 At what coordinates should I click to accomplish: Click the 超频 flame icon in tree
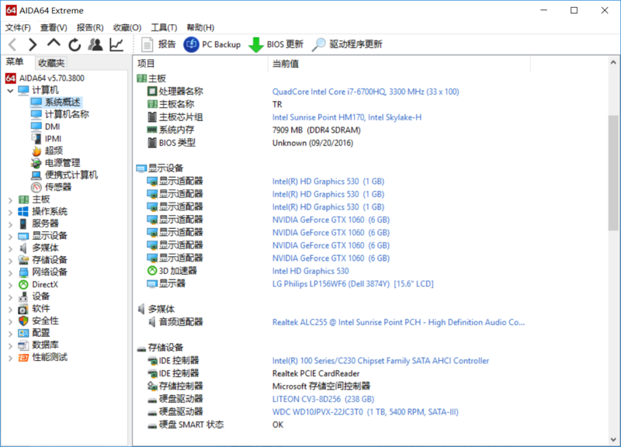tap(36, 151)
